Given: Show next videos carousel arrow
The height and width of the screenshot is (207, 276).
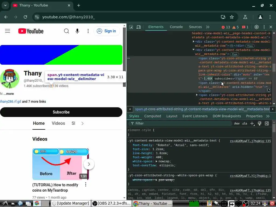Looking at the screenshot, I should [89, 164].
